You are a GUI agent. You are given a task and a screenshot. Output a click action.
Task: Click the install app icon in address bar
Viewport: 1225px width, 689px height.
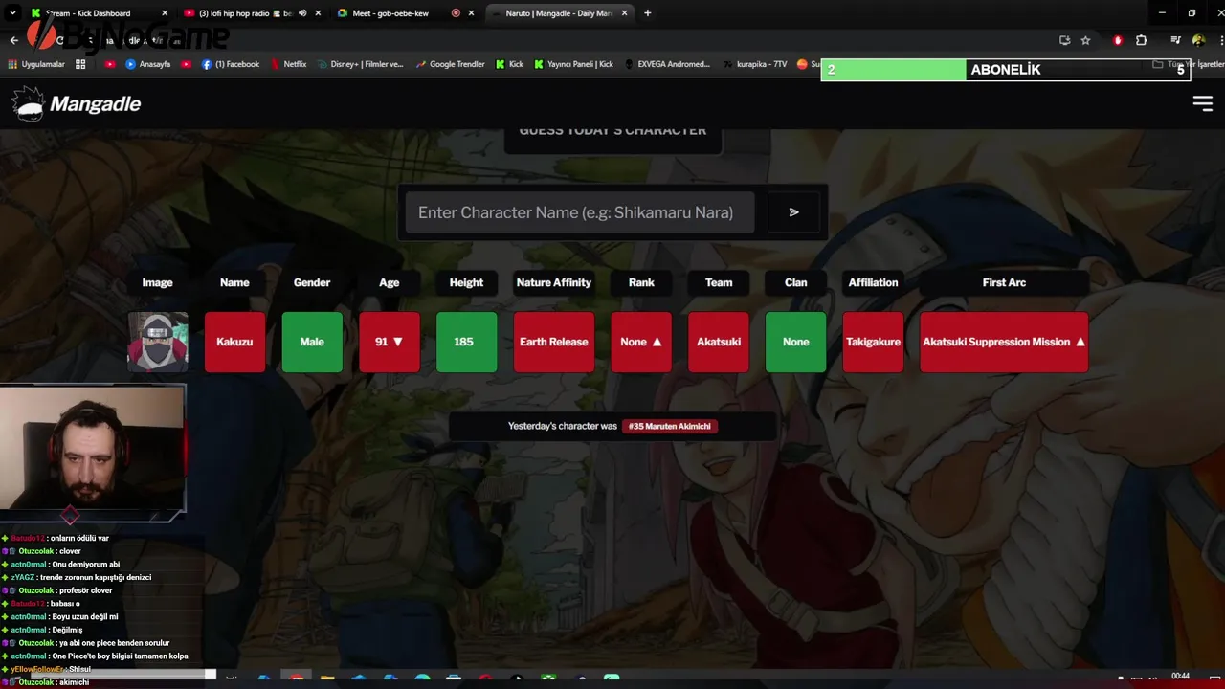pyautogui.click(x=1064, y=40)
